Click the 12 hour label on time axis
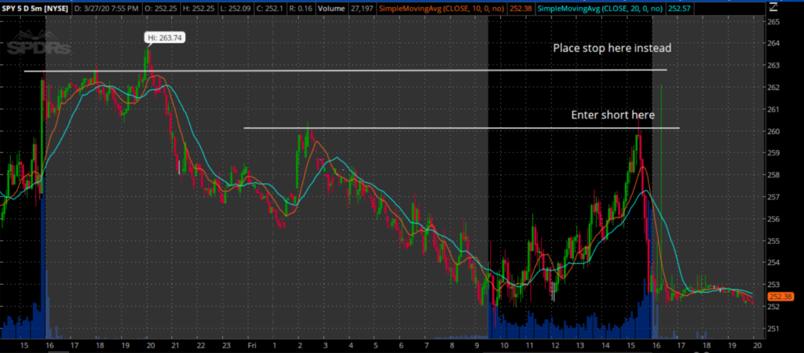 [554, 346]
